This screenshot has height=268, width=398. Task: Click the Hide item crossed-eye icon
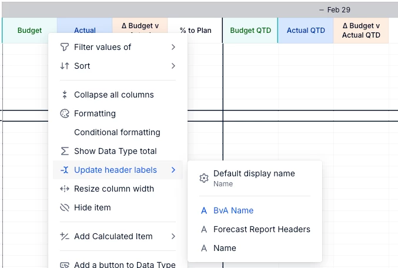[x=65, y=207]
